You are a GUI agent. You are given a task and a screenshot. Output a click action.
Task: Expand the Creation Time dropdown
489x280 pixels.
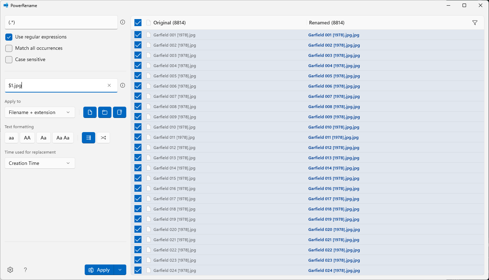coord(40,163)
